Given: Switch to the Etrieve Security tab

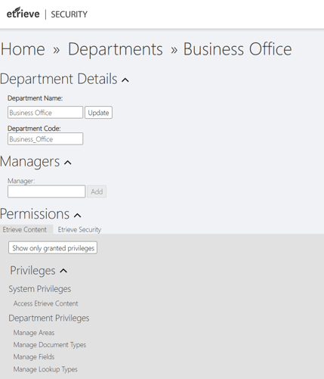Looking at the screenshot, I should 79,229.
